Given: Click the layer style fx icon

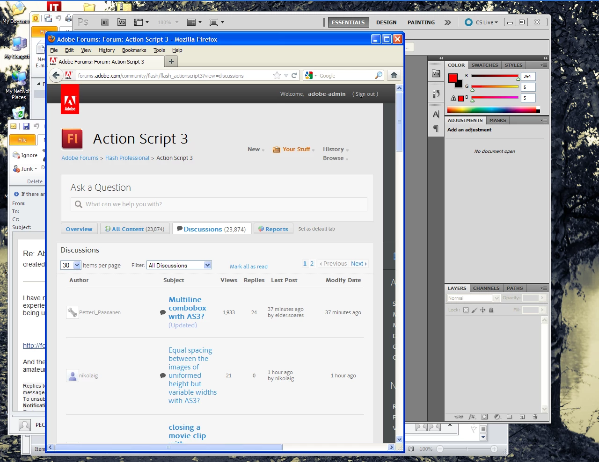Looking at the screenshot, I should pyautogui.click(x=472, y=417).
